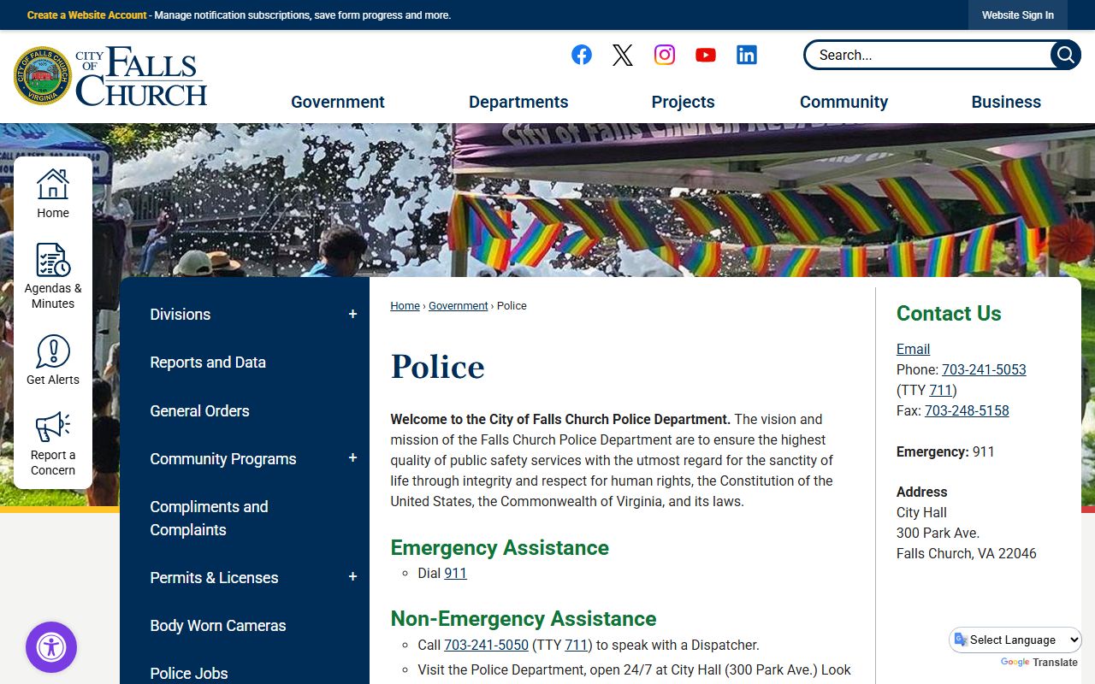
Task: Go to the City of Falls Church logo
Action: tap(110, 76)
